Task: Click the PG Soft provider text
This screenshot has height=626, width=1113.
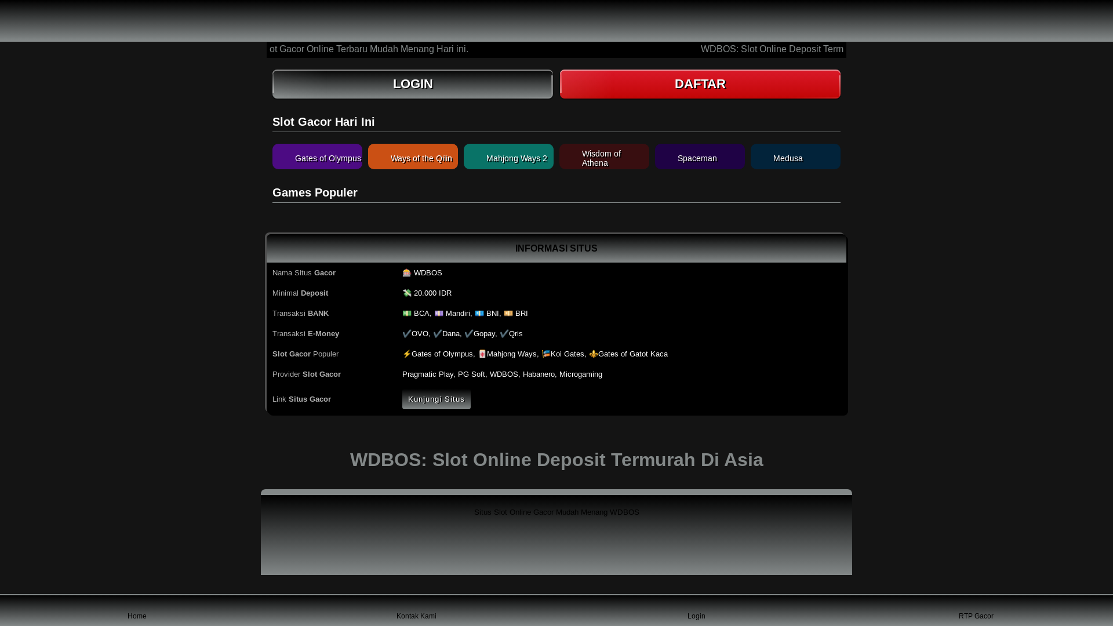Action: (471, 374)
